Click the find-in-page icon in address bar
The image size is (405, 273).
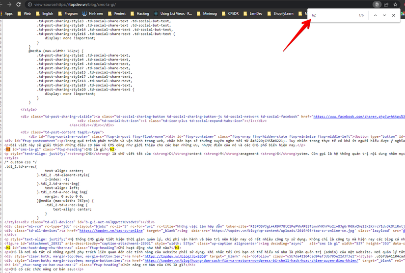tap(377, 4)
